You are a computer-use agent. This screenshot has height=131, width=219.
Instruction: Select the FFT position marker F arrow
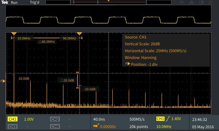point(3,81)
